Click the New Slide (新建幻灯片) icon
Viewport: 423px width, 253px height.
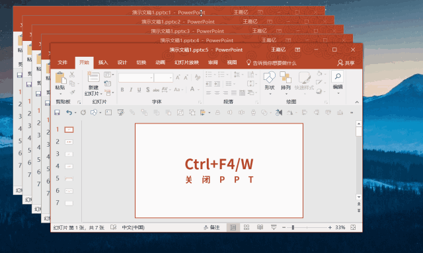pos(93,77)
